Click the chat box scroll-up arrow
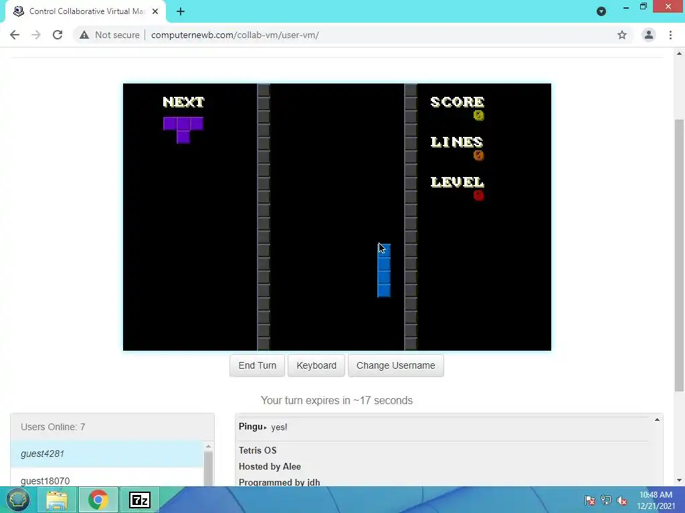 tap(657, 419)
